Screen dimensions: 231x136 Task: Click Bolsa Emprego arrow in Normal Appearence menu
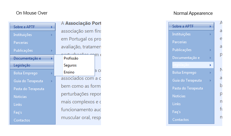click(210, 73)
